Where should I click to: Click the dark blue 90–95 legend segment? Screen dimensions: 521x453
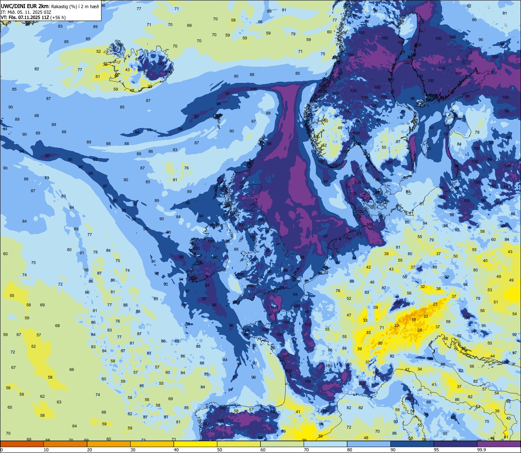pos(412,444)
